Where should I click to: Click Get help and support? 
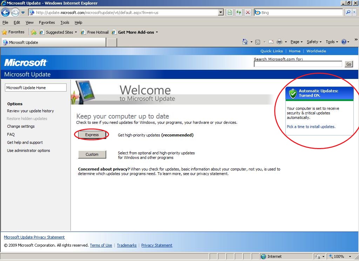coord(25,142)
